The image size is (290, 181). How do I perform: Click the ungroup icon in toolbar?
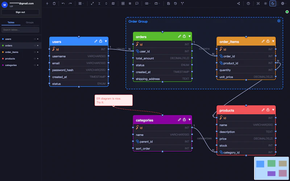[x=130, y=4]
